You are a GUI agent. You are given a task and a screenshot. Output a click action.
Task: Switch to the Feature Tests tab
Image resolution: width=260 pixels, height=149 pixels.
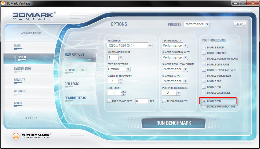75,98
